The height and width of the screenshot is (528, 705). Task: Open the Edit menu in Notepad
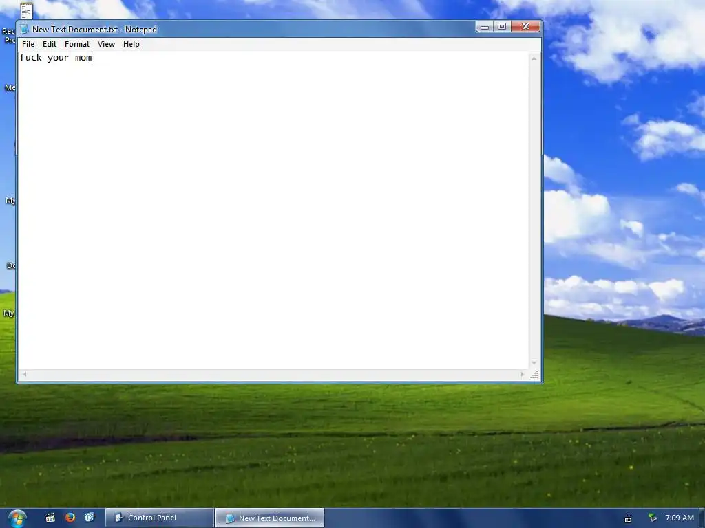[50, 44]
